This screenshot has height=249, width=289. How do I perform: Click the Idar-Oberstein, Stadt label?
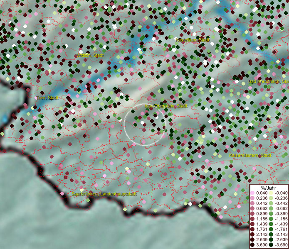click(x=166, y=106)
